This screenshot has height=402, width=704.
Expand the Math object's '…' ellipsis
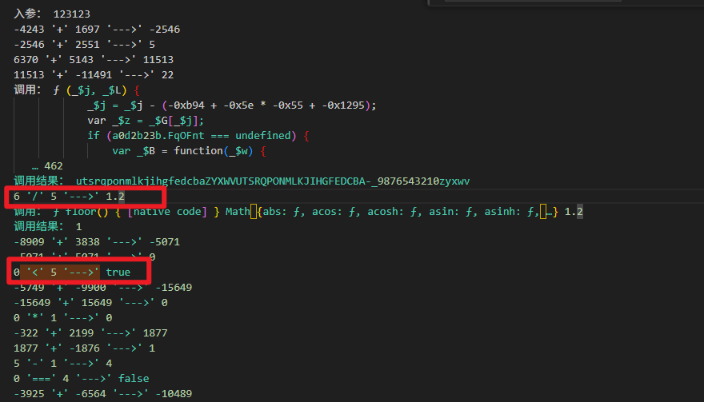click(x=548, y=212)
